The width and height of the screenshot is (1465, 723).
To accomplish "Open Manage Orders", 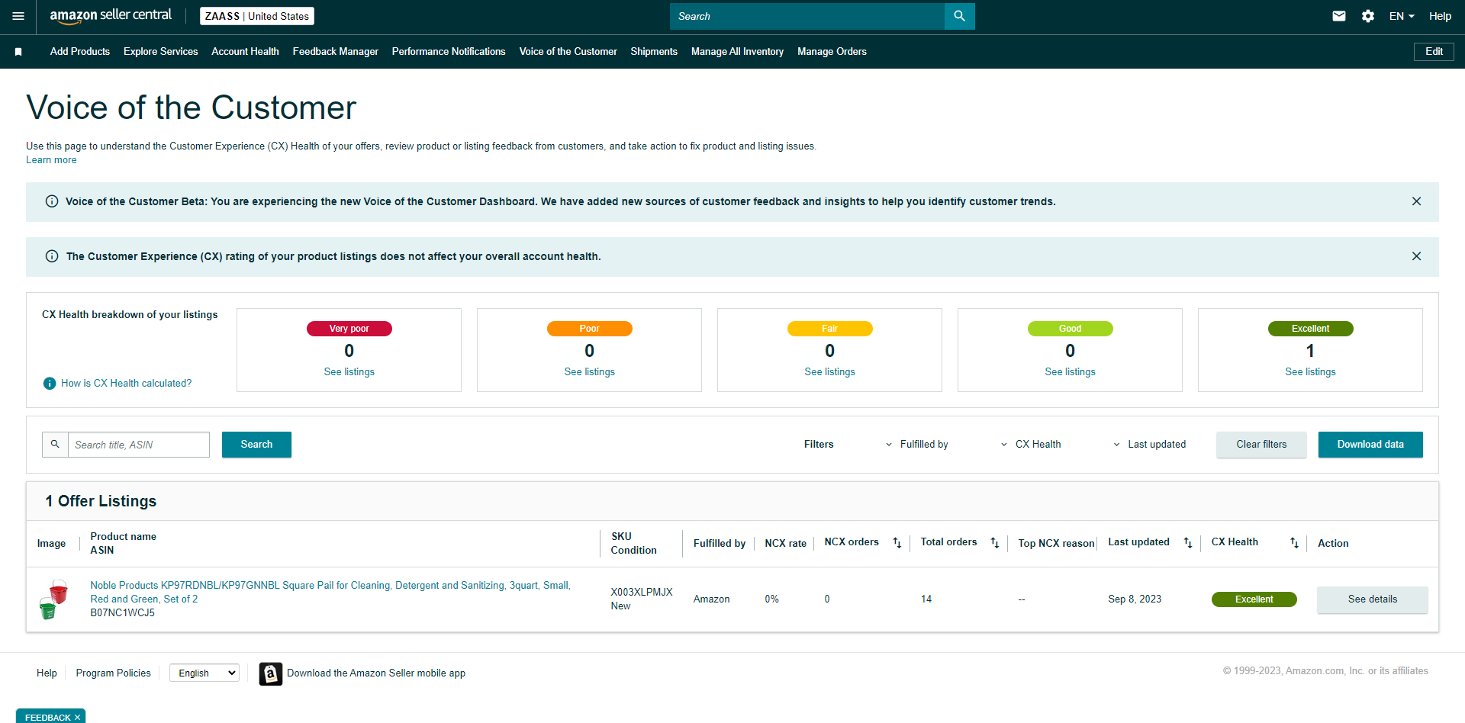I will tap(832, 52).
